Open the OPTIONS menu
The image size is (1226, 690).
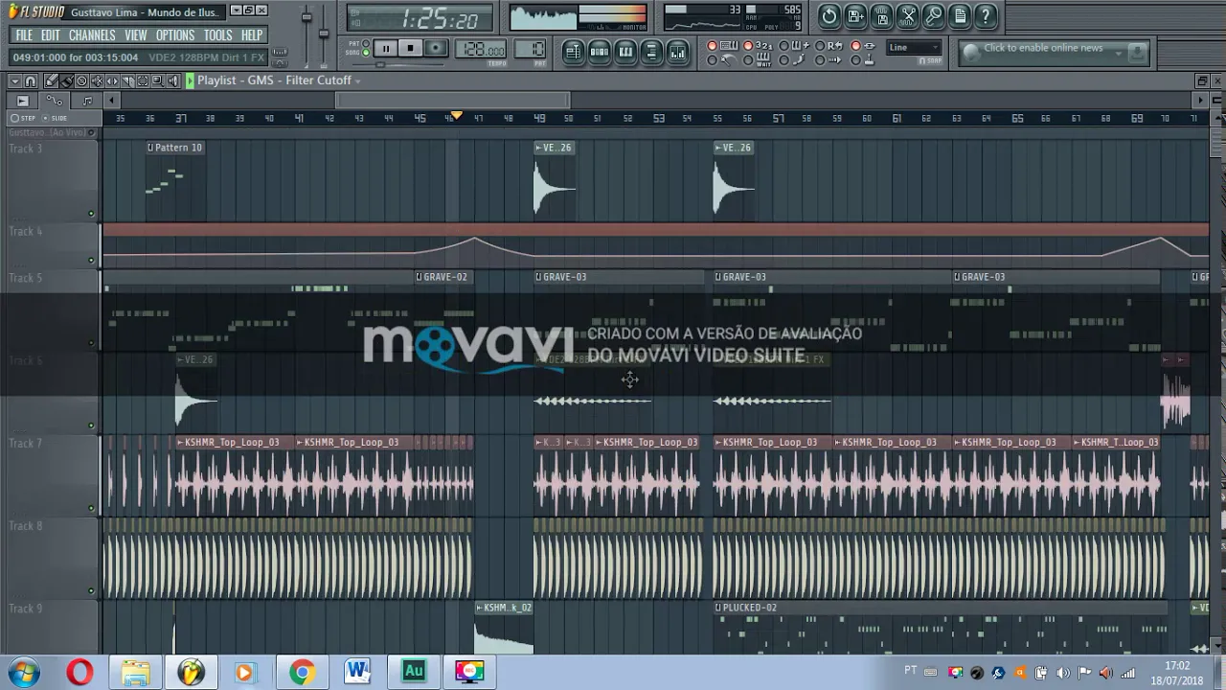tap(175, 35)
